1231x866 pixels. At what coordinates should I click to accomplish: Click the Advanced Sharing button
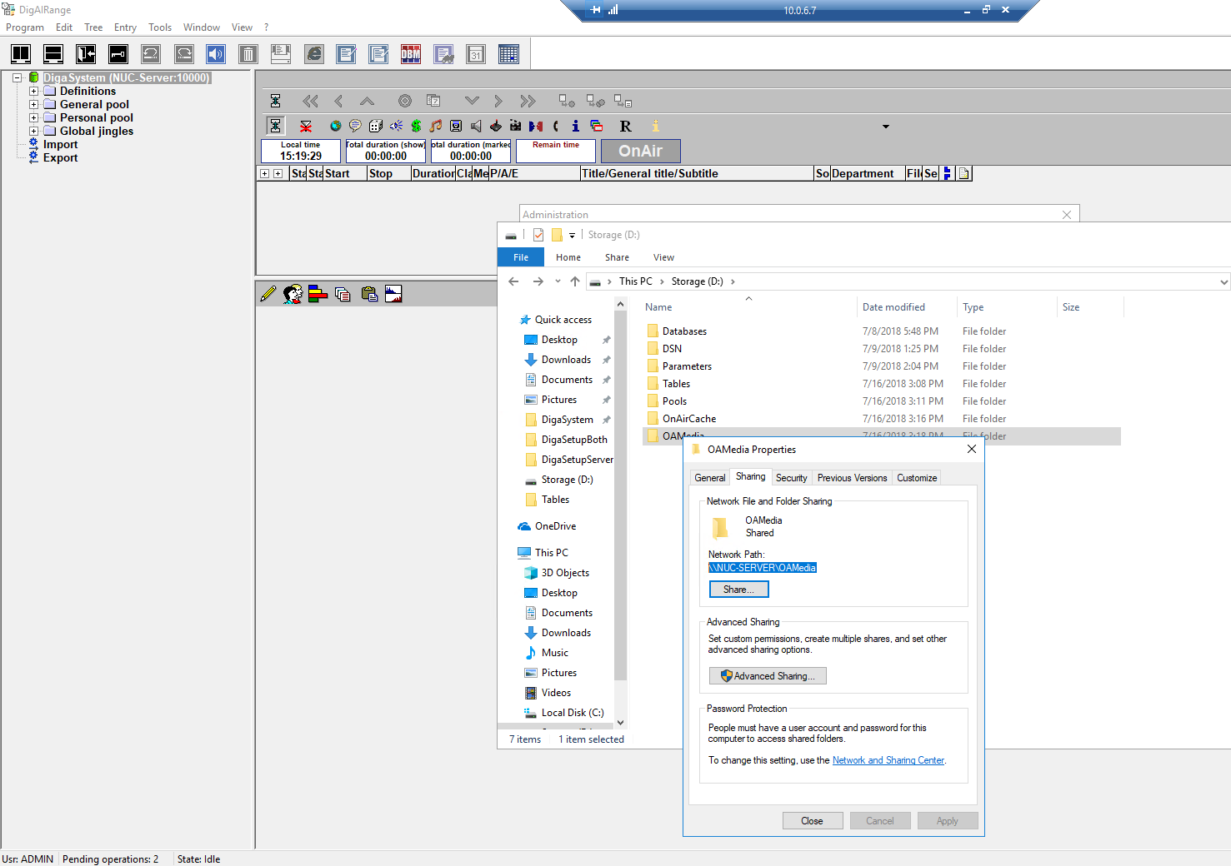(768, 676)
